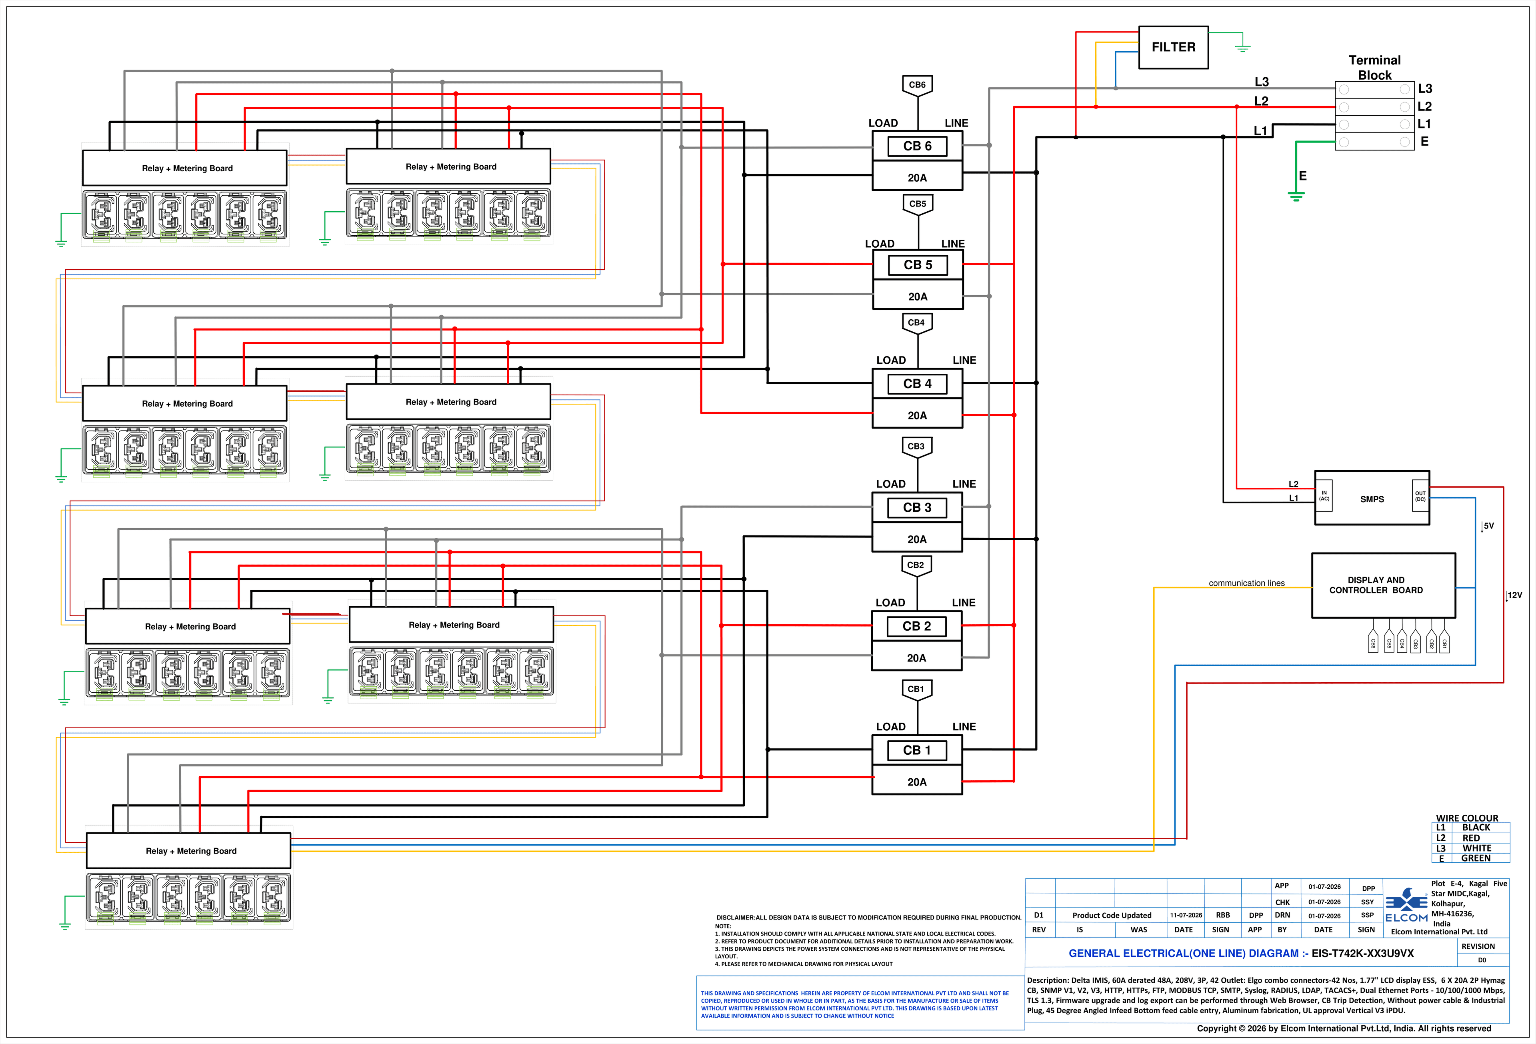Click the 'Terminal Block' heading
The height and width of the screenshot is (1044, 1536).
(x=1375, y=68)
